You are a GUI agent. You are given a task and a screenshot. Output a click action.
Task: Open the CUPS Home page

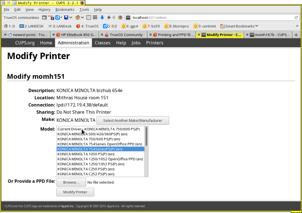[46, 43]
